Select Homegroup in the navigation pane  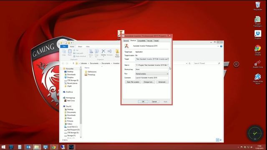point(69,98)
